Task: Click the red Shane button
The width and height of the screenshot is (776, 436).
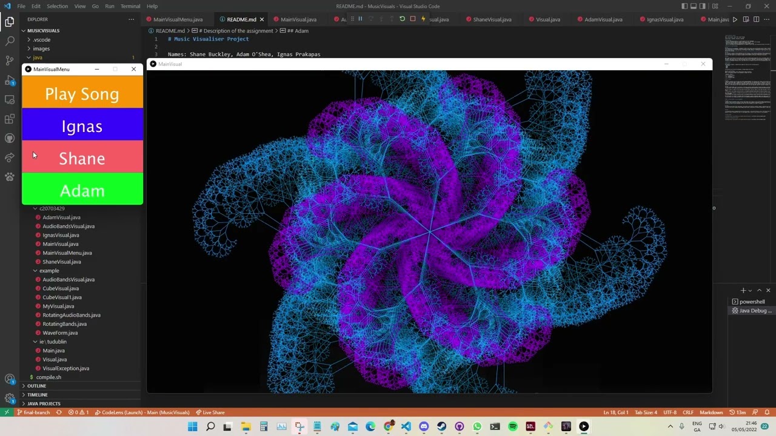Action: tap(82, 156)
